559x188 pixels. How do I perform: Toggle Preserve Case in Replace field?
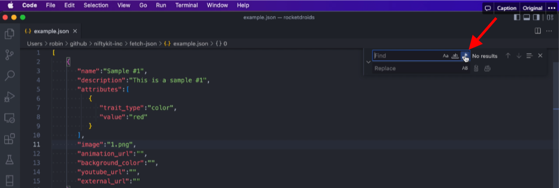pos(465,68)
